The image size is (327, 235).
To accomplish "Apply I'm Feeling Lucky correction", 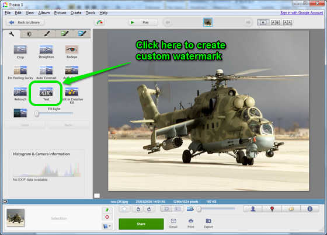I will pyautogui.click(x=20, y=70).
